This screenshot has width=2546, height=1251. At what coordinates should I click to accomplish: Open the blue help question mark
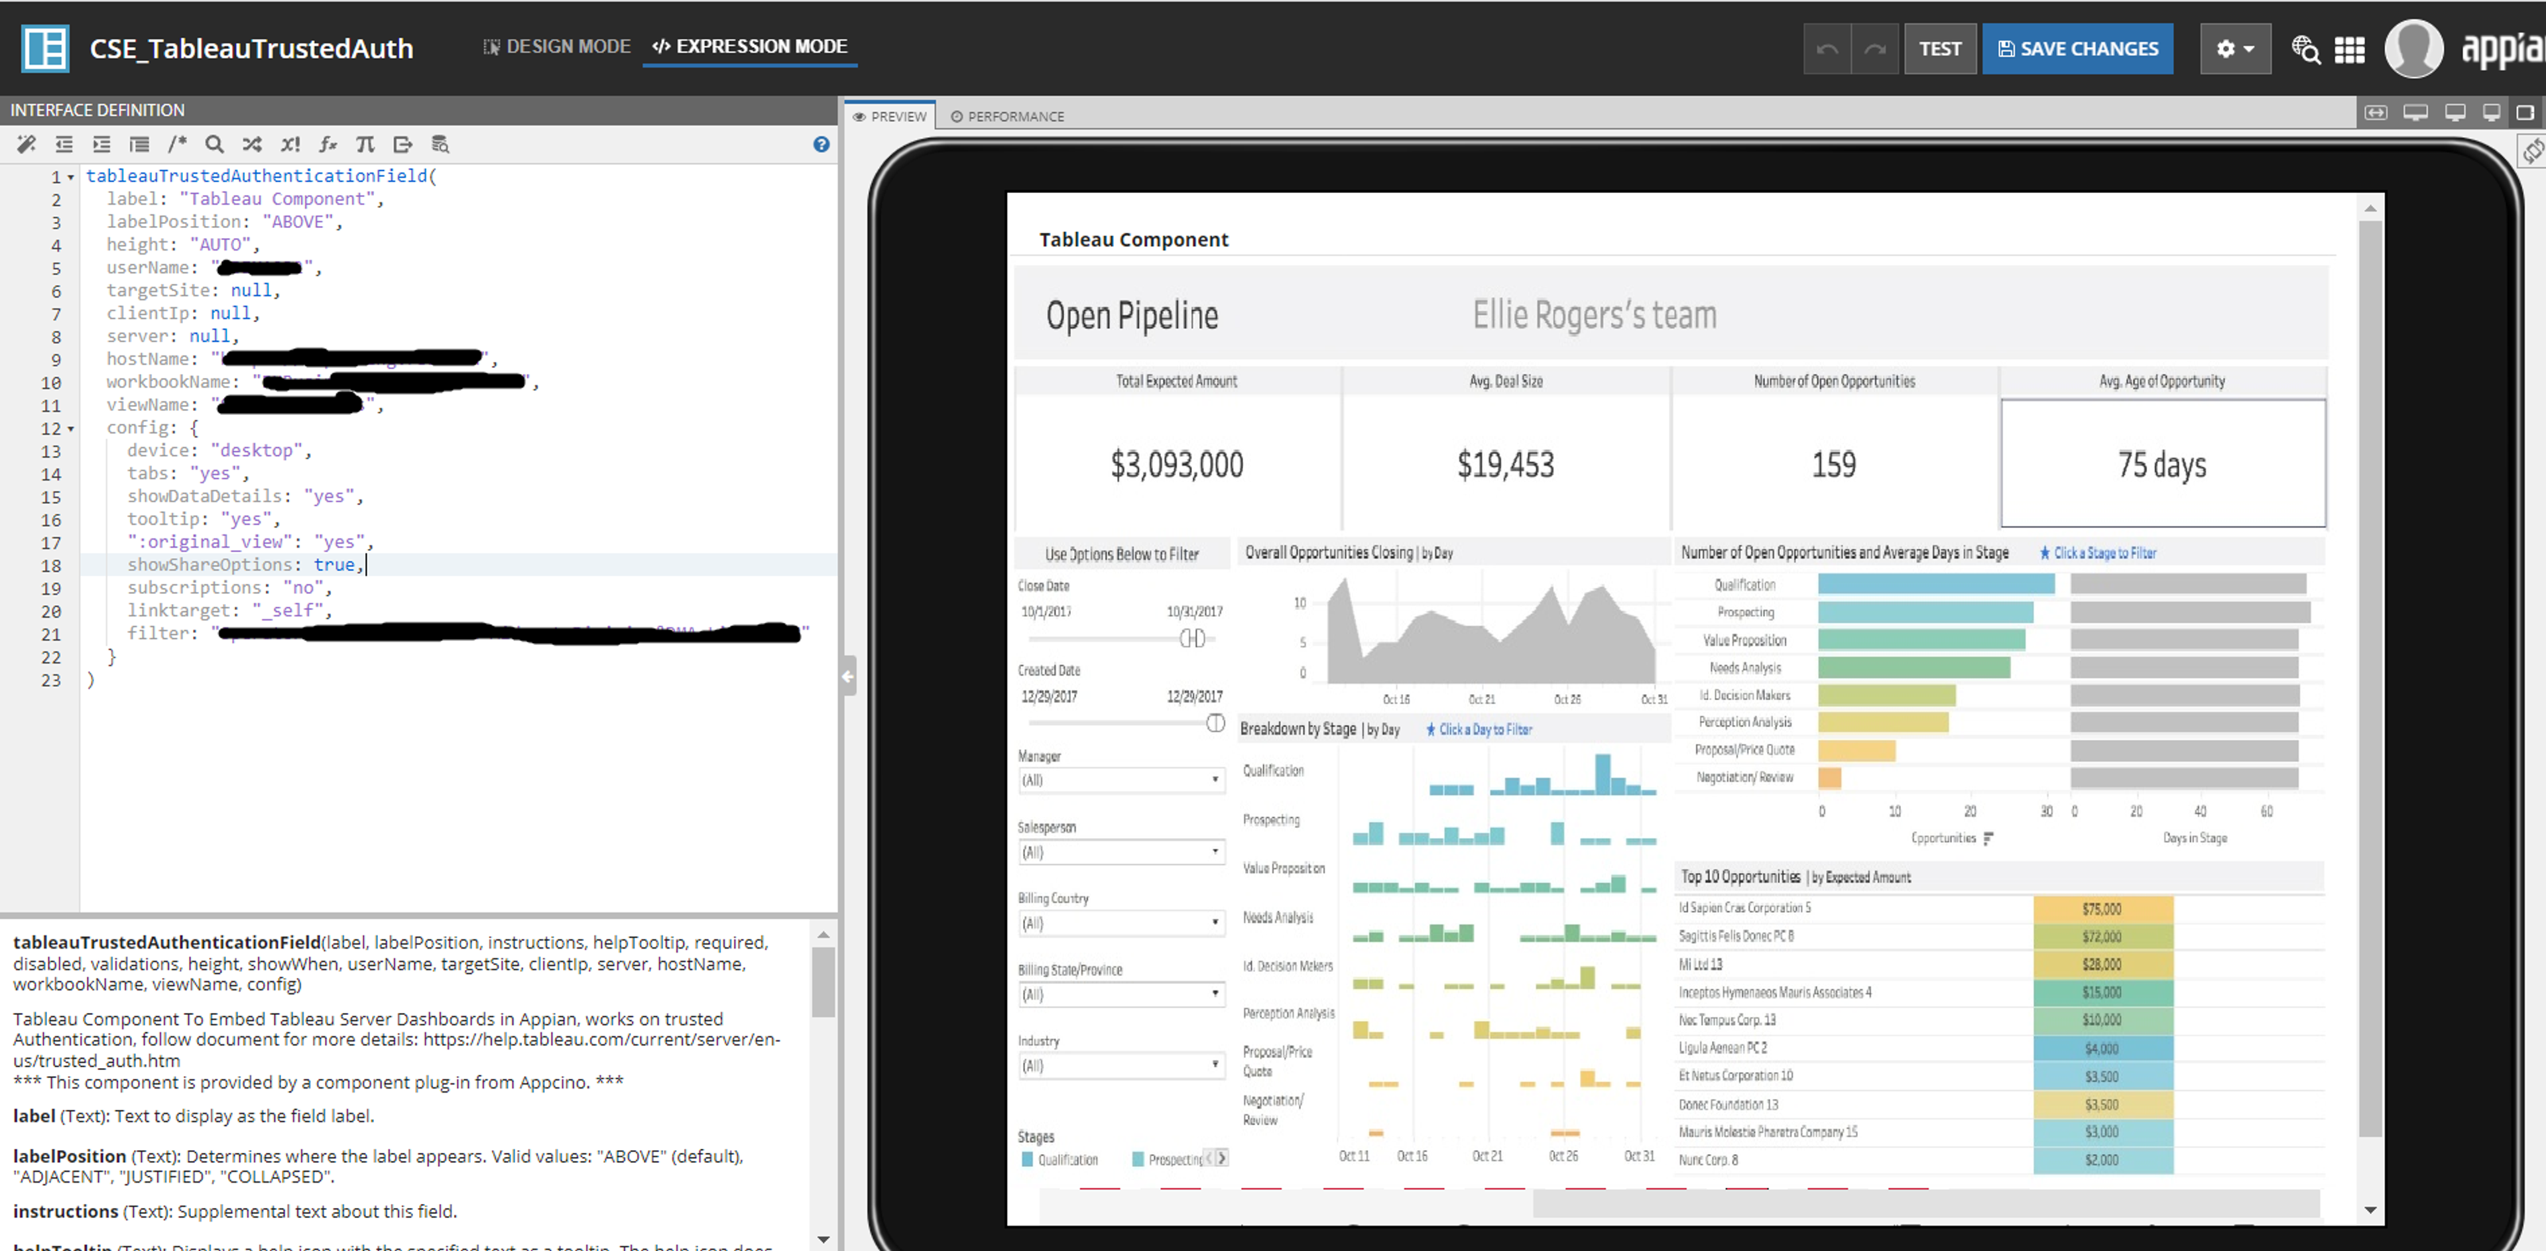[x=821, y=145]
